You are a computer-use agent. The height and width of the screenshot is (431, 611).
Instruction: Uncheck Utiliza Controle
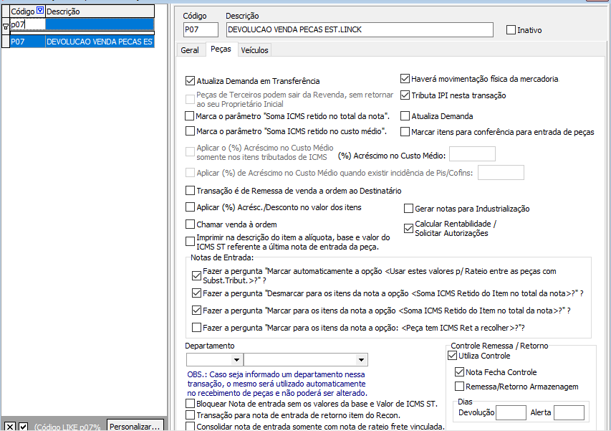[x=452, y=356]
